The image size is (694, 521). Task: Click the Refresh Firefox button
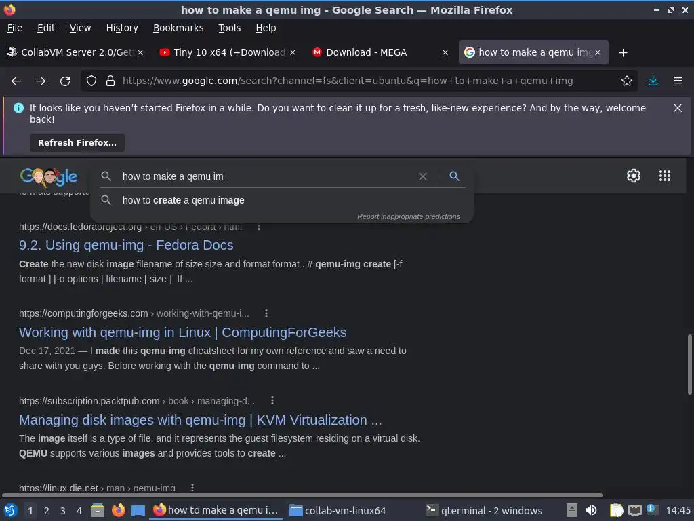tap(77, 143)
